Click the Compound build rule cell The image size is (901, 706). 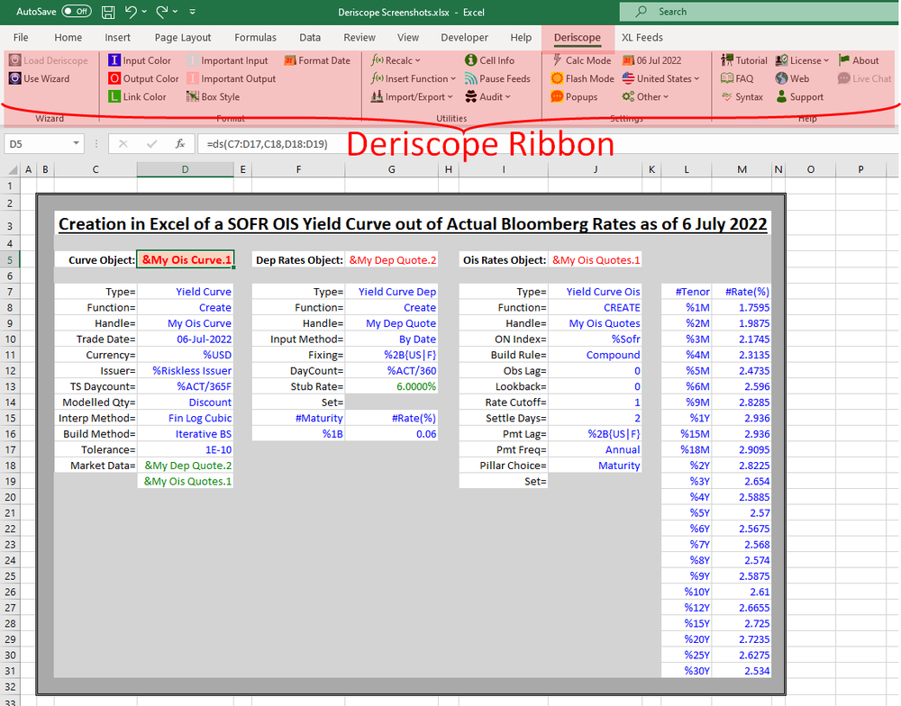click(596, 355)
